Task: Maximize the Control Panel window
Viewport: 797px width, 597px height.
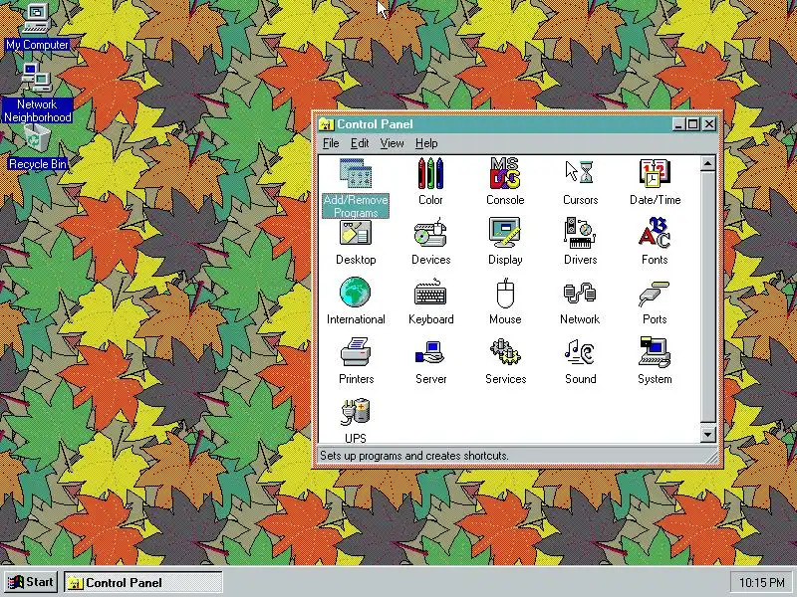Action: 692,124
